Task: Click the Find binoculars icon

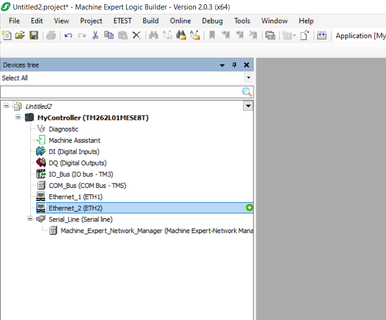Action: click(x=154, y=35)
